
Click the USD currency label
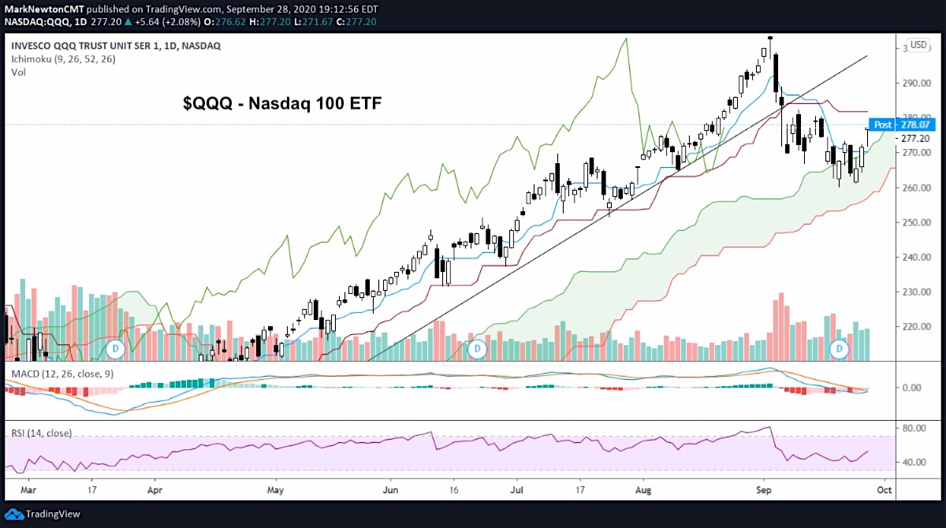click(919, 46)
